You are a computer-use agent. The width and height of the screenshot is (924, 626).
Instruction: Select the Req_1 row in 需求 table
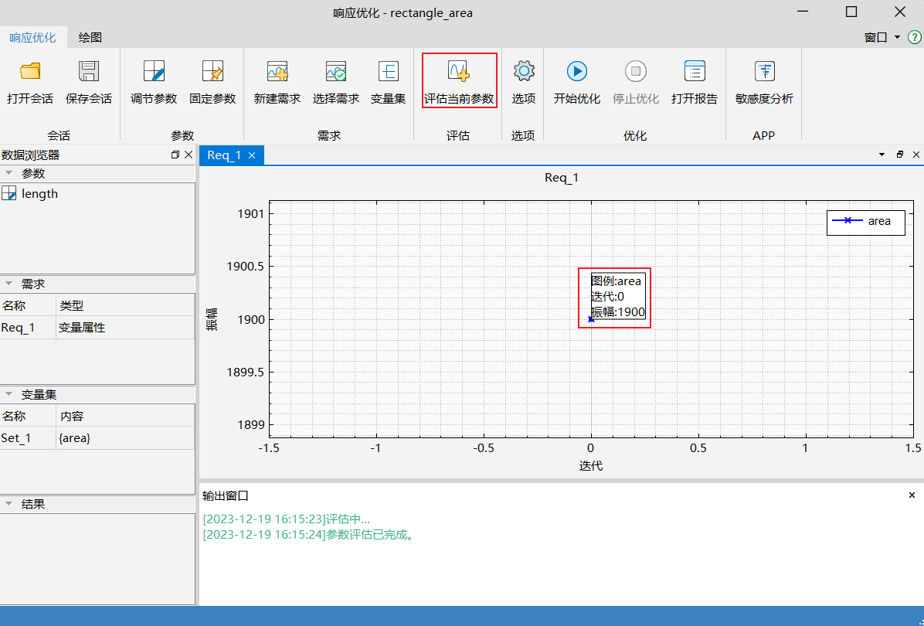coord(19,328)
